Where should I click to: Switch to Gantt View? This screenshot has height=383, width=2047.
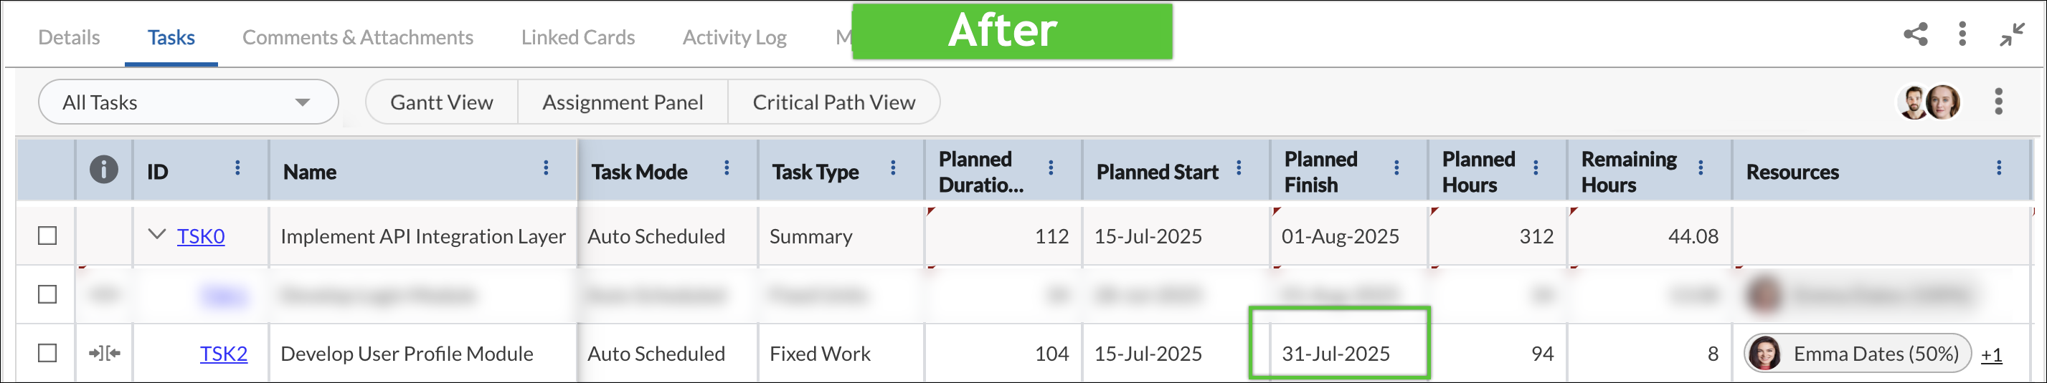442,102
